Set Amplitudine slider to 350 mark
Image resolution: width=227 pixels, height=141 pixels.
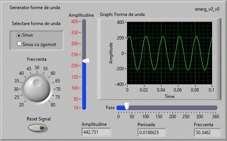coord(84,33)
